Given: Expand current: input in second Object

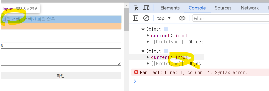Looking at the screenshot, I should coord(148,57).
